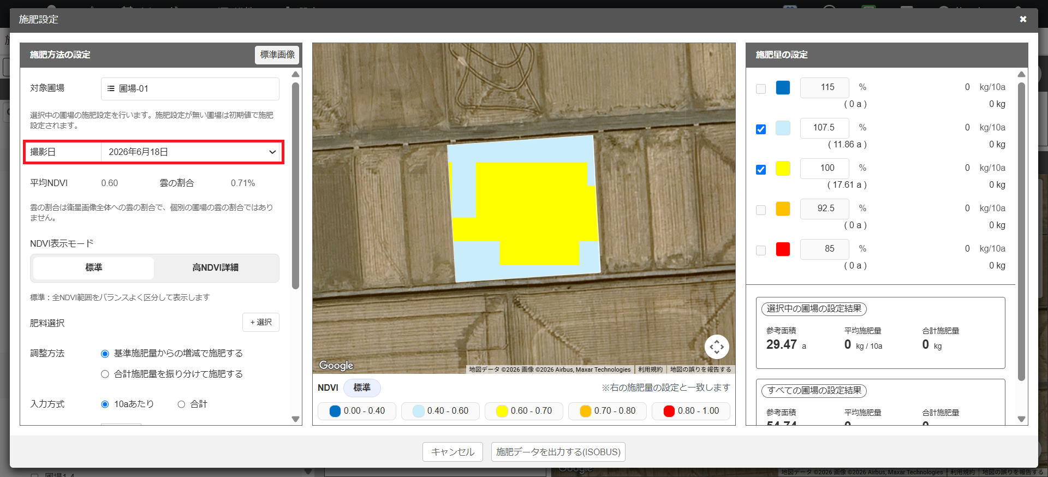Click the Google logo on the map
Image resolution: width=1048 pixels, height=477 pixels.
(x=336, y=365)
